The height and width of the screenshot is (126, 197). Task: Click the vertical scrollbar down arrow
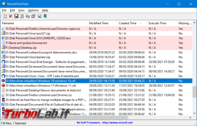195,113
